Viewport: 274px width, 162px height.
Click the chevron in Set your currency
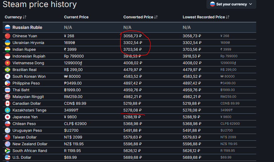click(251, 4)
